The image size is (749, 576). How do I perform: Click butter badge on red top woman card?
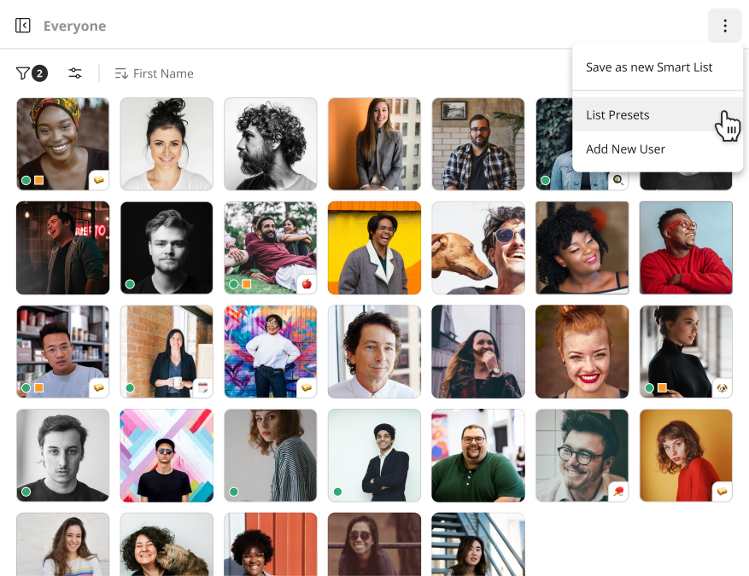click(x=723, y=492)
